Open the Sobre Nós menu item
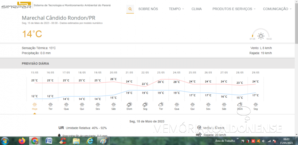Viewport: 298px width, 145px height. (x=148, y=9)
